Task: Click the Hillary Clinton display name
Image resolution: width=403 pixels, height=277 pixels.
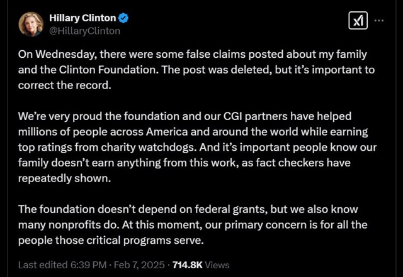Action: (82, 18)
